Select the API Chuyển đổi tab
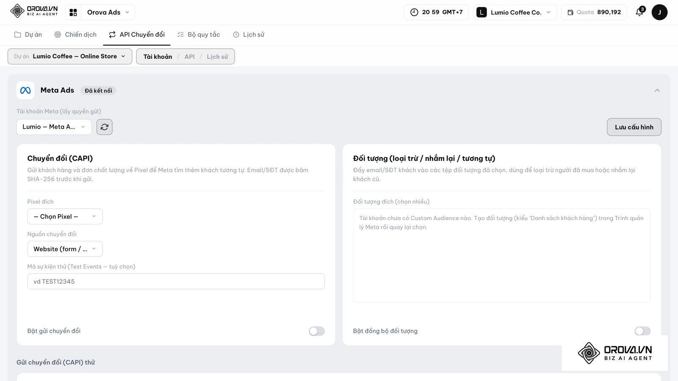The width and height of the screenshot is (678, 381). (137, 35)
